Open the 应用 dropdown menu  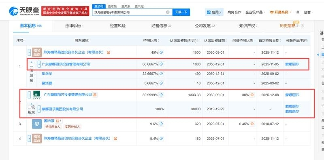tap(214, 12)
